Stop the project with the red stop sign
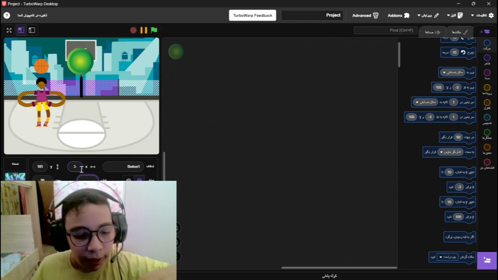 pos(133,30)
